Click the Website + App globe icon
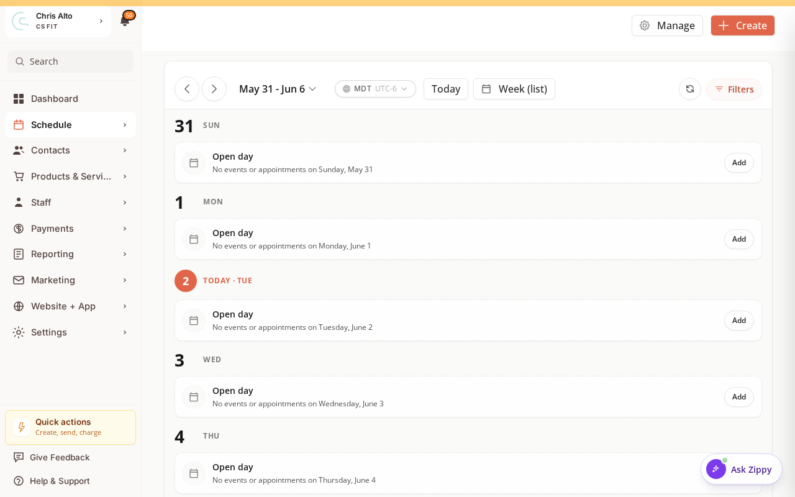 (x=19, y=306)
